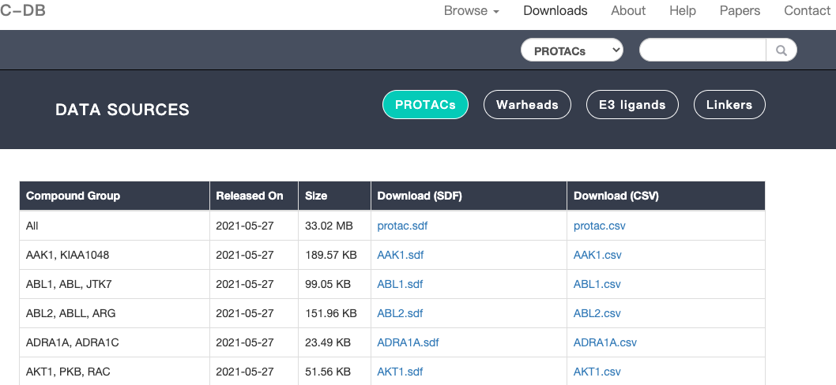836x385 pixels.
Task: Go to the Downloads page
Action: click(x=555, y=11)
